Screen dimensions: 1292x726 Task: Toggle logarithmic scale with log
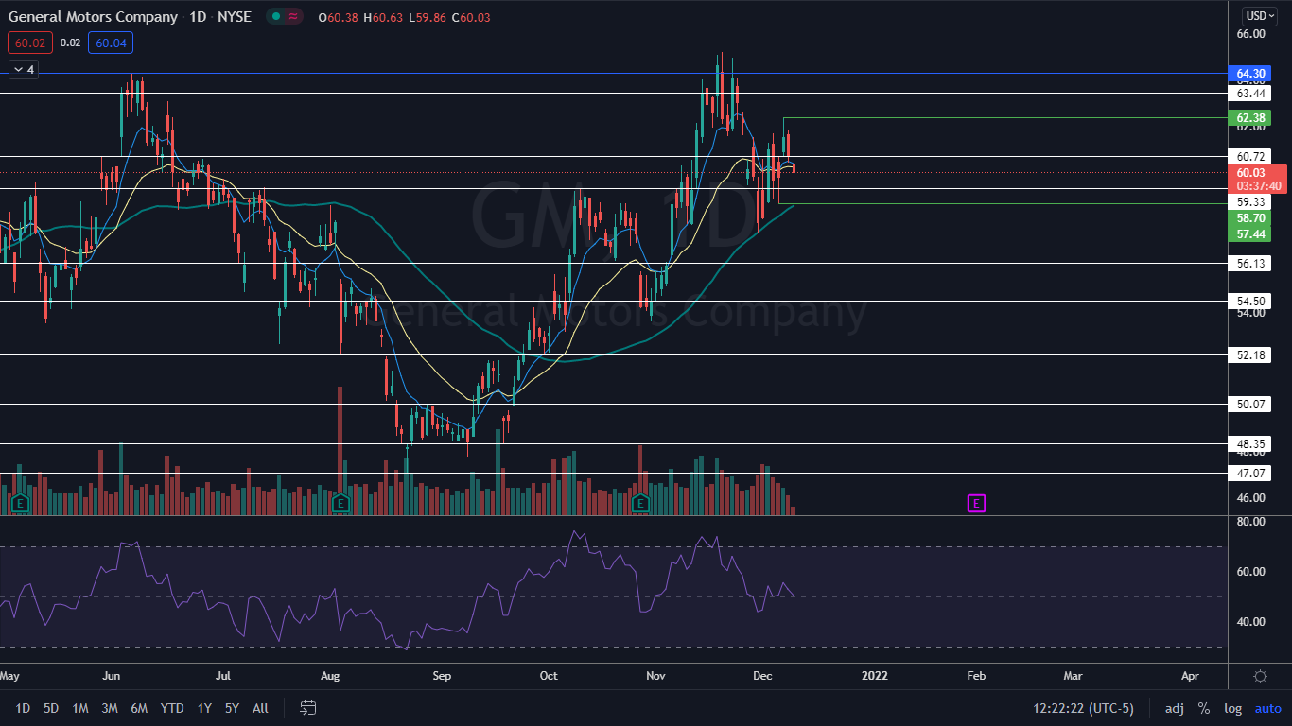point(1232,708)
